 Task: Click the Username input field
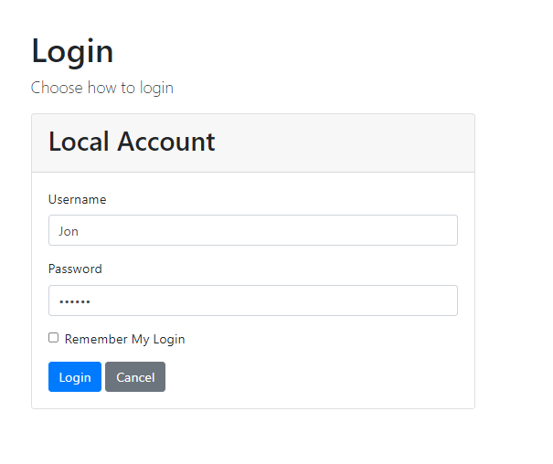click(x=252, y=230)
